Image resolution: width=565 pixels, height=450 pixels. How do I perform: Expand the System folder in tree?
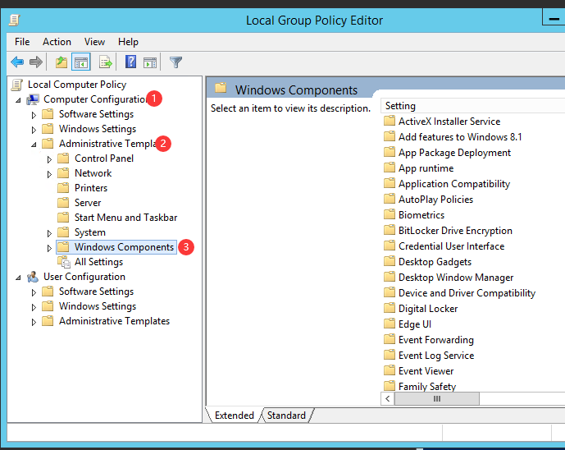point(49,232)
